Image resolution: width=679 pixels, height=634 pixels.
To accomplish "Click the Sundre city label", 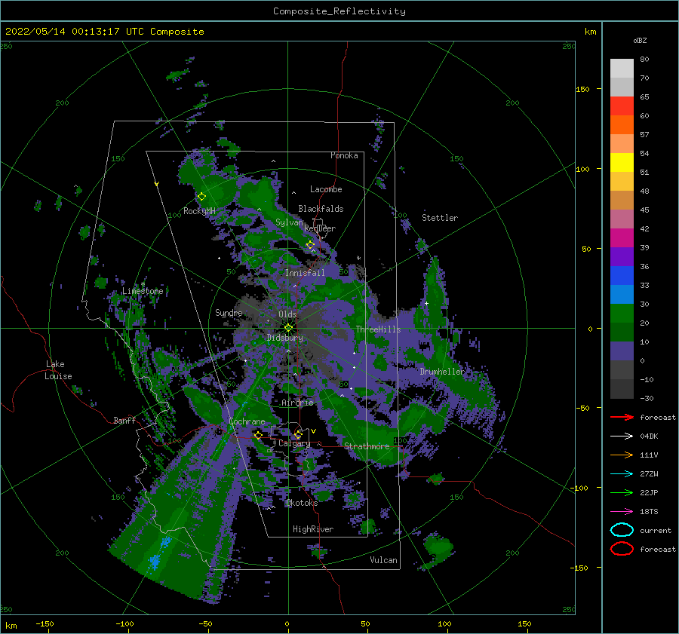I will (x=229, y=312).
